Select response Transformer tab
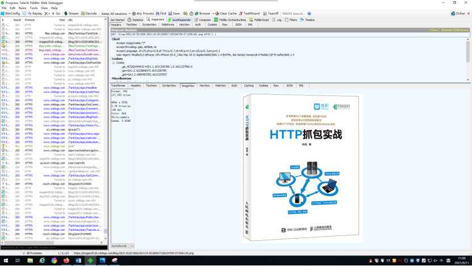This screenshot has width=472, height=266. [118, 86]
